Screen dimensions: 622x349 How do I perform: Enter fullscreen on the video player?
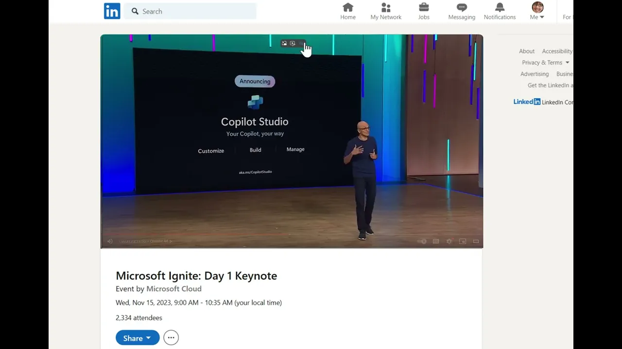pos(476,241)
